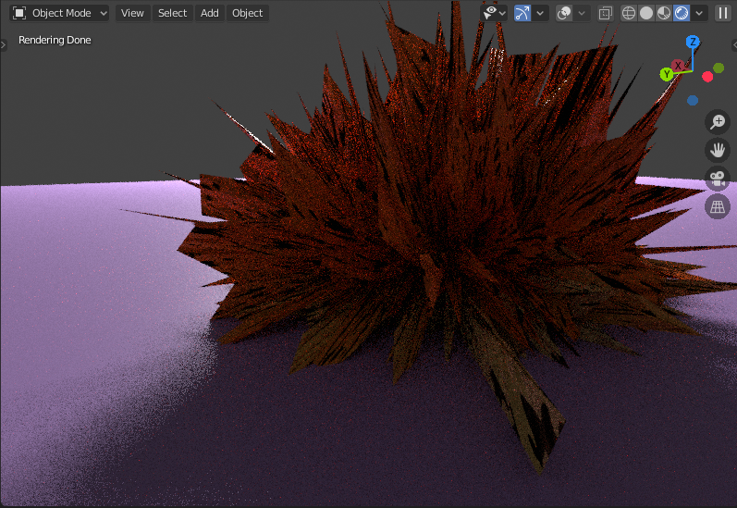
Task: Expand the right sidebar arrow
Action: tap(734, 45)
